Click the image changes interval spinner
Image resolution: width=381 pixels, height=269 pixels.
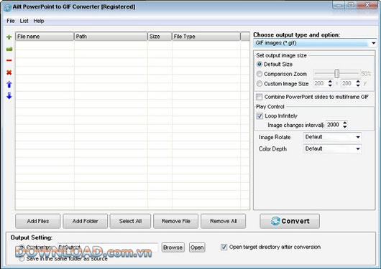(345, 125)
